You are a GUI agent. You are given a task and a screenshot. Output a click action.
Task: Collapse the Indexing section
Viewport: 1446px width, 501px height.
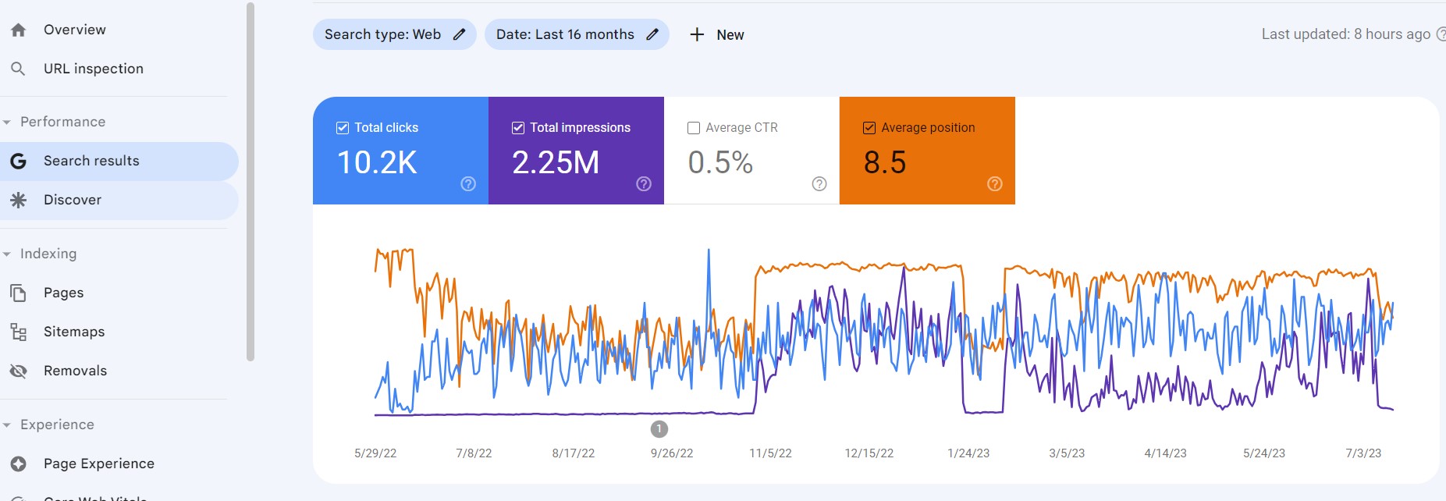[x=7, y=254]
